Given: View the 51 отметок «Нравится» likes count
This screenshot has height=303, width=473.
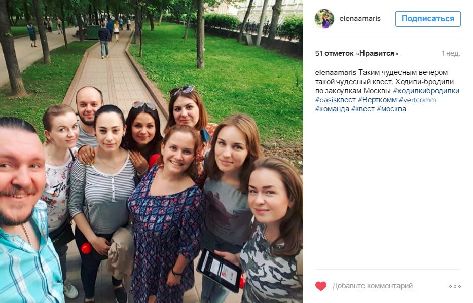Looking at the screenshot, I should [357, 53].
